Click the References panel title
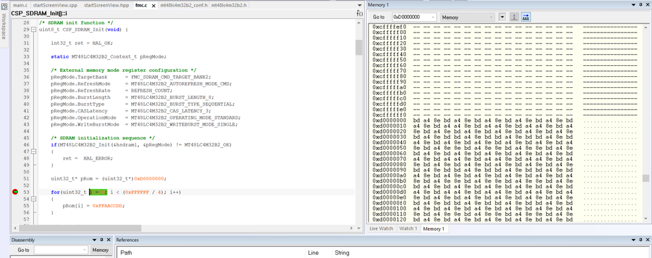Viewport: 652px width, 258px height. [x=127, y=240]
